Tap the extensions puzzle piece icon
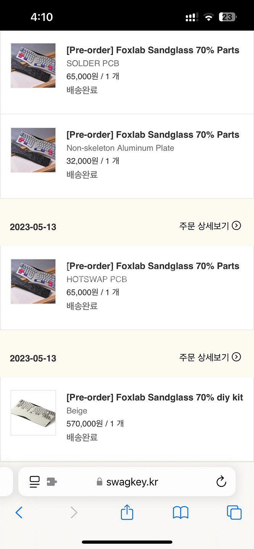Viewport: 254px width, 549px height. pos(52,482)
